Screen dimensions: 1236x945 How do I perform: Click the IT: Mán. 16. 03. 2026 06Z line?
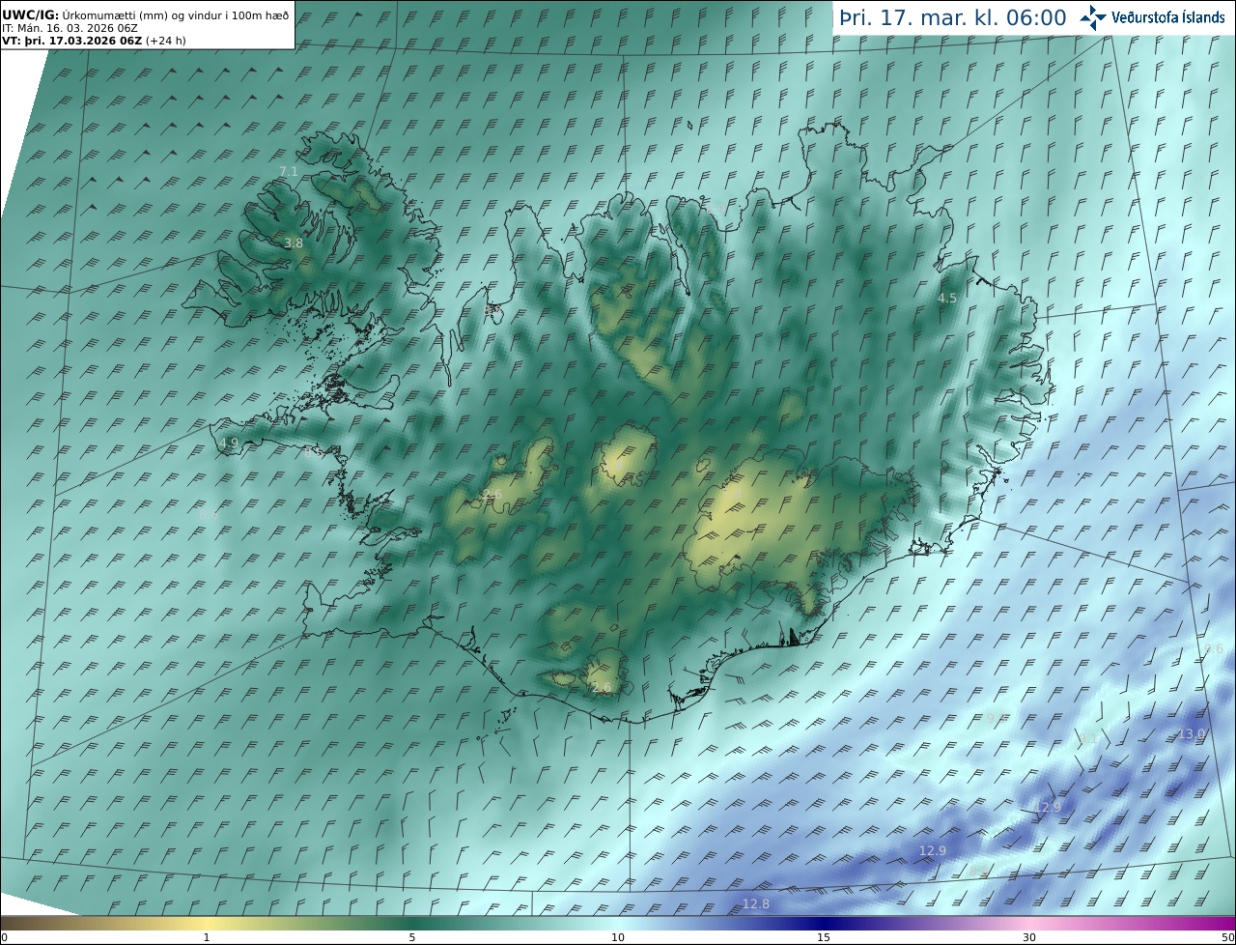(x=68, y=28)
